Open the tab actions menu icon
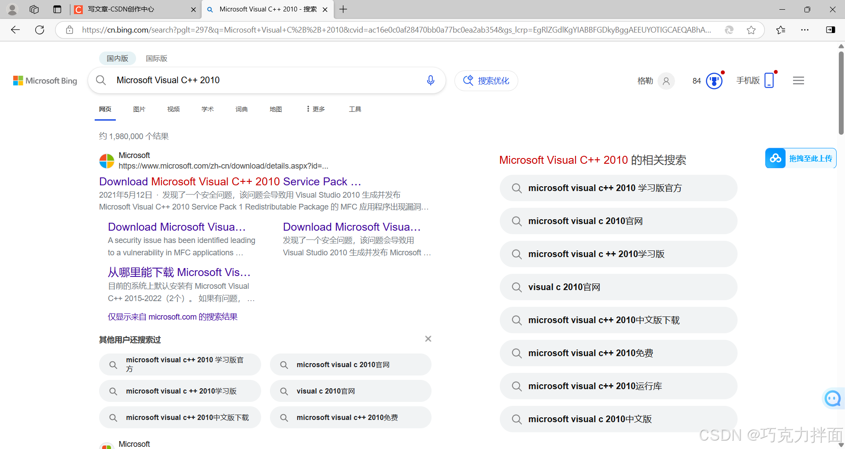The width and height of the screenshot is (845, 449). [x=57, y=9]
